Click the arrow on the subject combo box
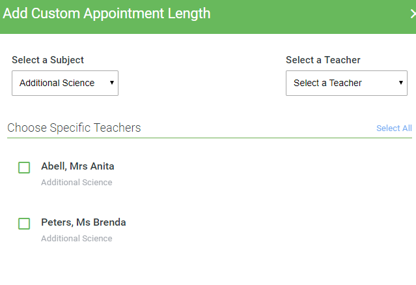This screenshot has width=416, height=285. (112, 83)
